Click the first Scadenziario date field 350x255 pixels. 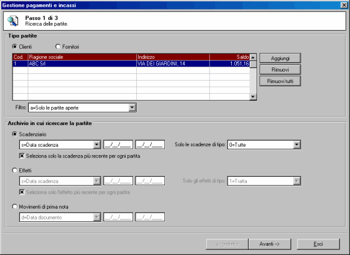tap(118, 145)
